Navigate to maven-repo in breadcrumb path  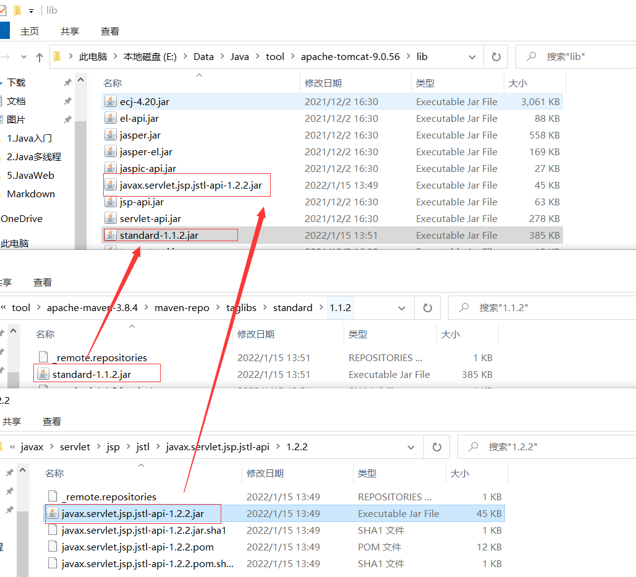click(x=182, y=308)
